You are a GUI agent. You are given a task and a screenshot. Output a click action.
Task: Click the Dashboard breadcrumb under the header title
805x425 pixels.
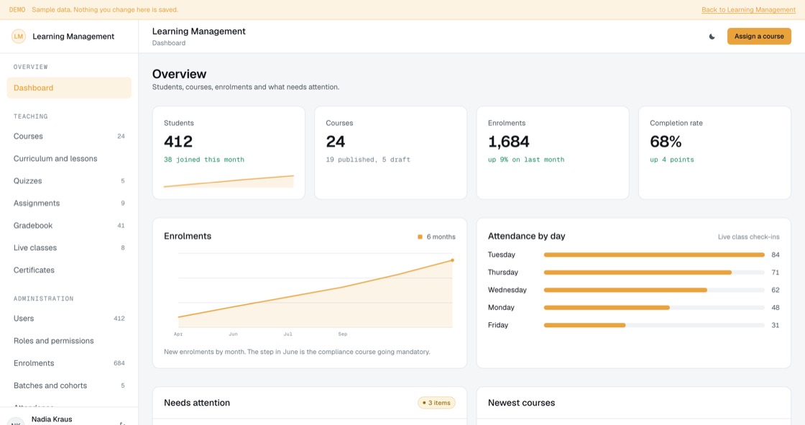[169, 43]
